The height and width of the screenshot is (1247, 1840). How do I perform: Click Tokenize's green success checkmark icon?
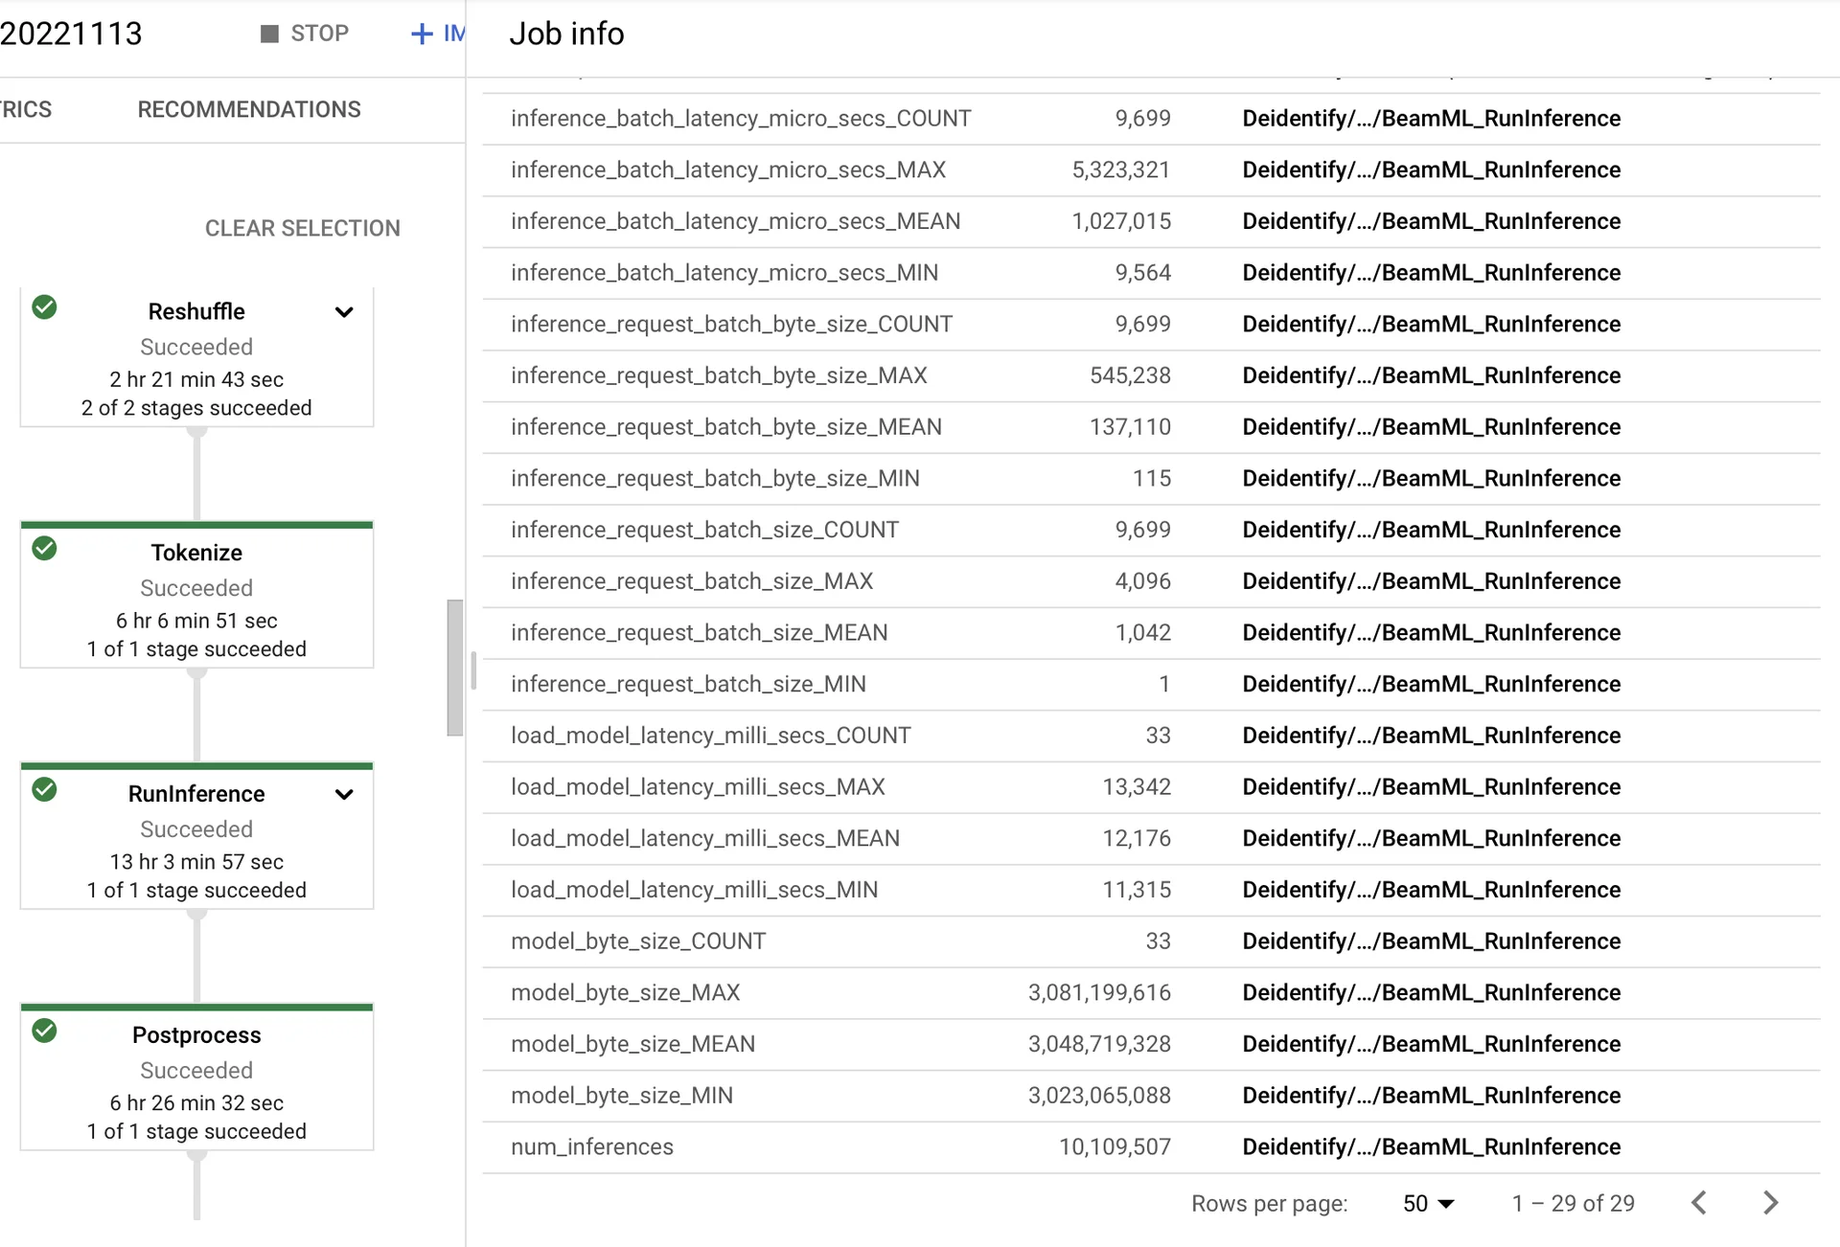[44, 549]
